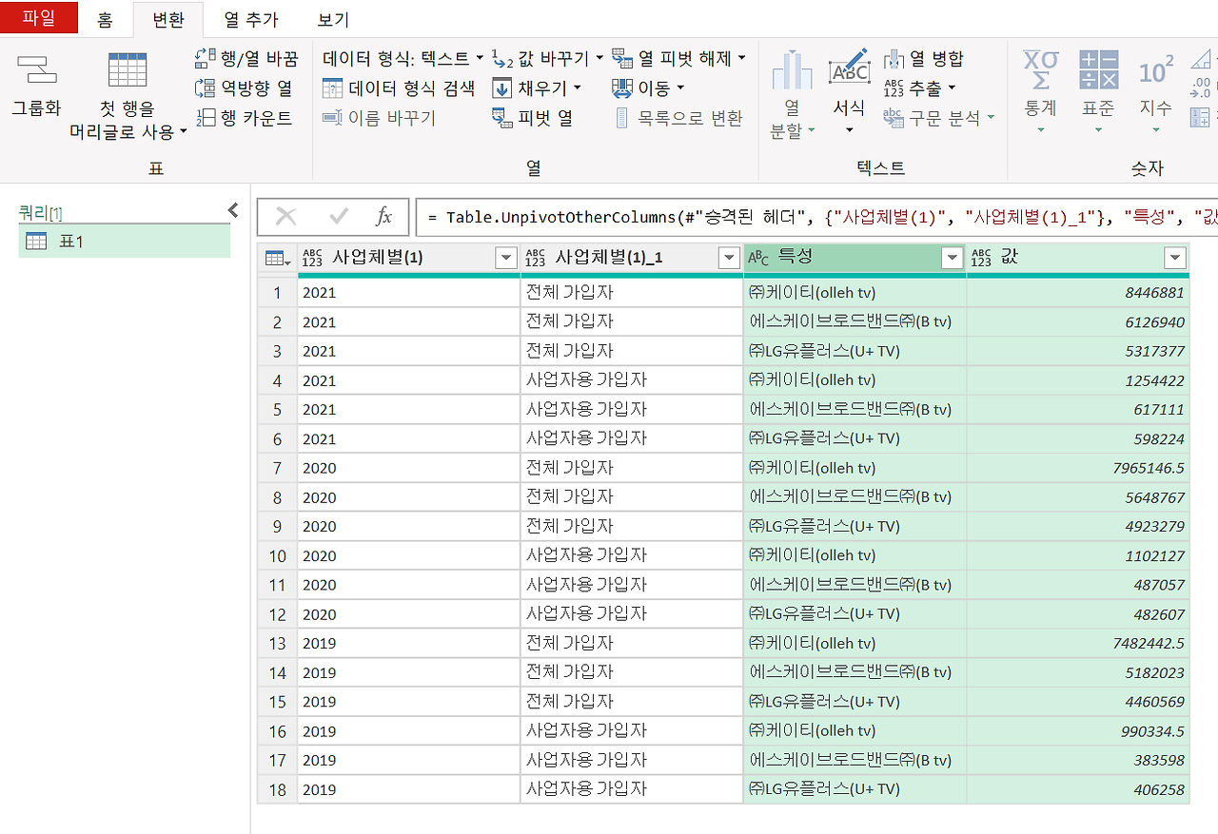This screenshot has width=1218, height=834.
Task: Select the 표1 query
Action: [125, 242]
